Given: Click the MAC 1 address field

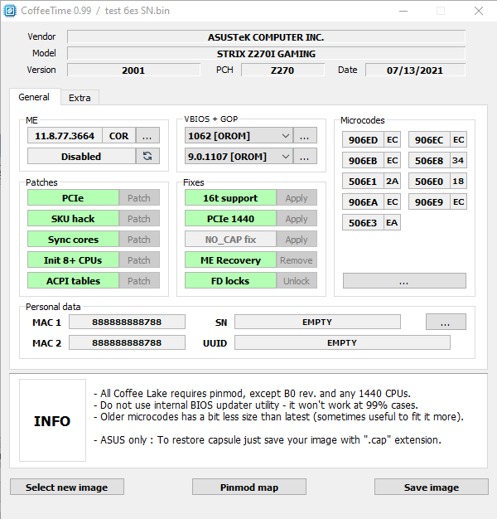Looking at the screenshot, I should [x=127, y=322].
